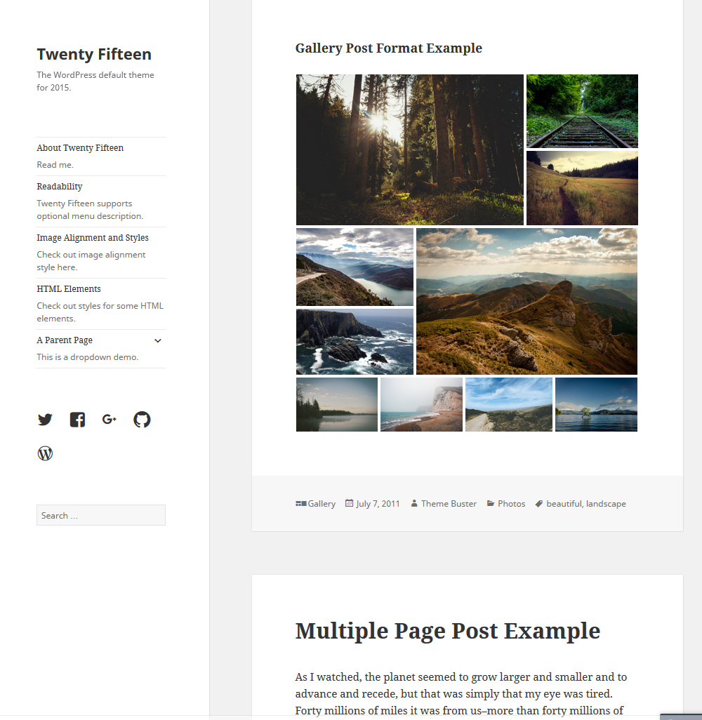Visit the GitHub icon link
The height and width of the screenshot is (720, 702).
[142, 420]
